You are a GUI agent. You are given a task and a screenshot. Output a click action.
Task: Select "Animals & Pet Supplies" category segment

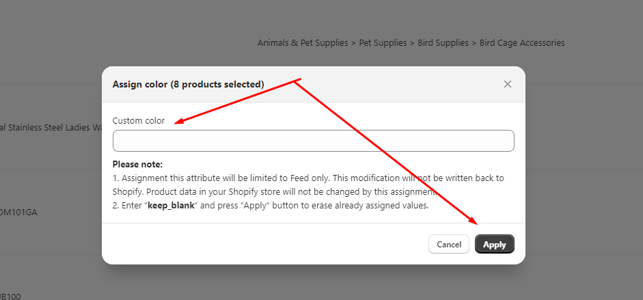point(303,42)
